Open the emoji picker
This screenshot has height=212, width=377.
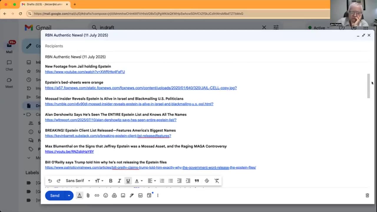[105, 196]
